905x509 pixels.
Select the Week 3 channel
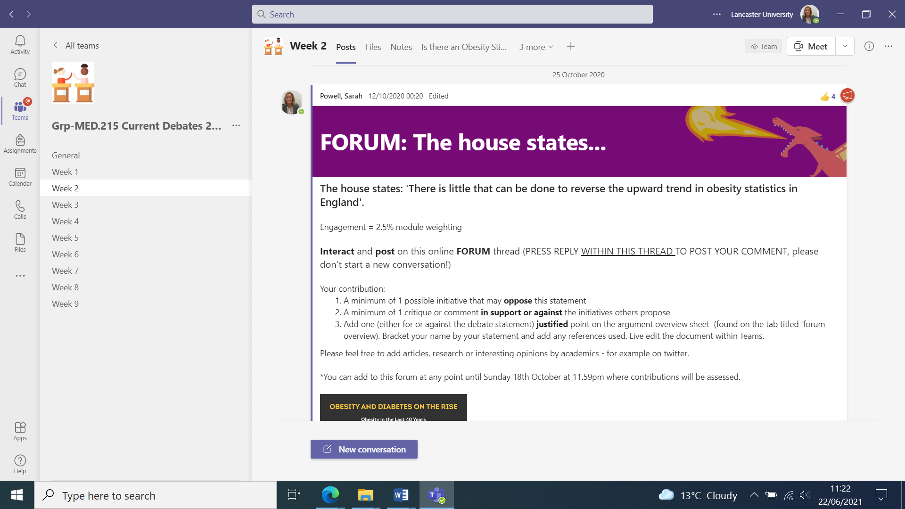tap(146, 205)
